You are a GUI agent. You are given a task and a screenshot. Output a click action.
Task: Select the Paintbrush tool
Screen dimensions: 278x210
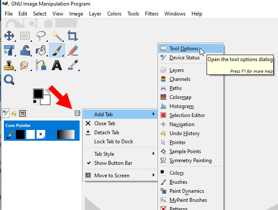coord(57,50)
